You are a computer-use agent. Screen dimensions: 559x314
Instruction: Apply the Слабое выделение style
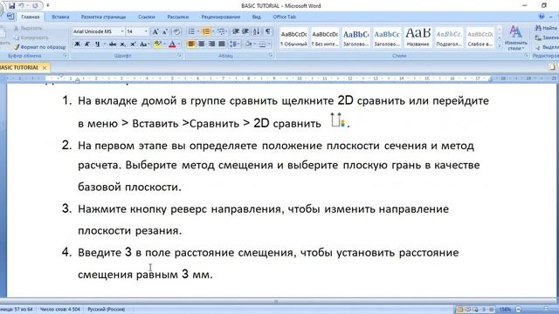[480, 38]
